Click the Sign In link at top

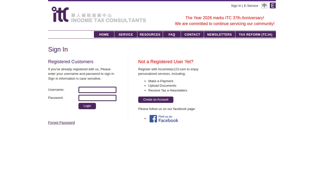236,6
